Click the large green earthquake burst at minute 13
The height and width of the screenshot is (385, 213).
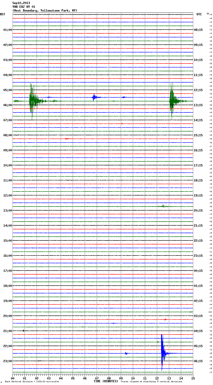(x=173, y=101)
